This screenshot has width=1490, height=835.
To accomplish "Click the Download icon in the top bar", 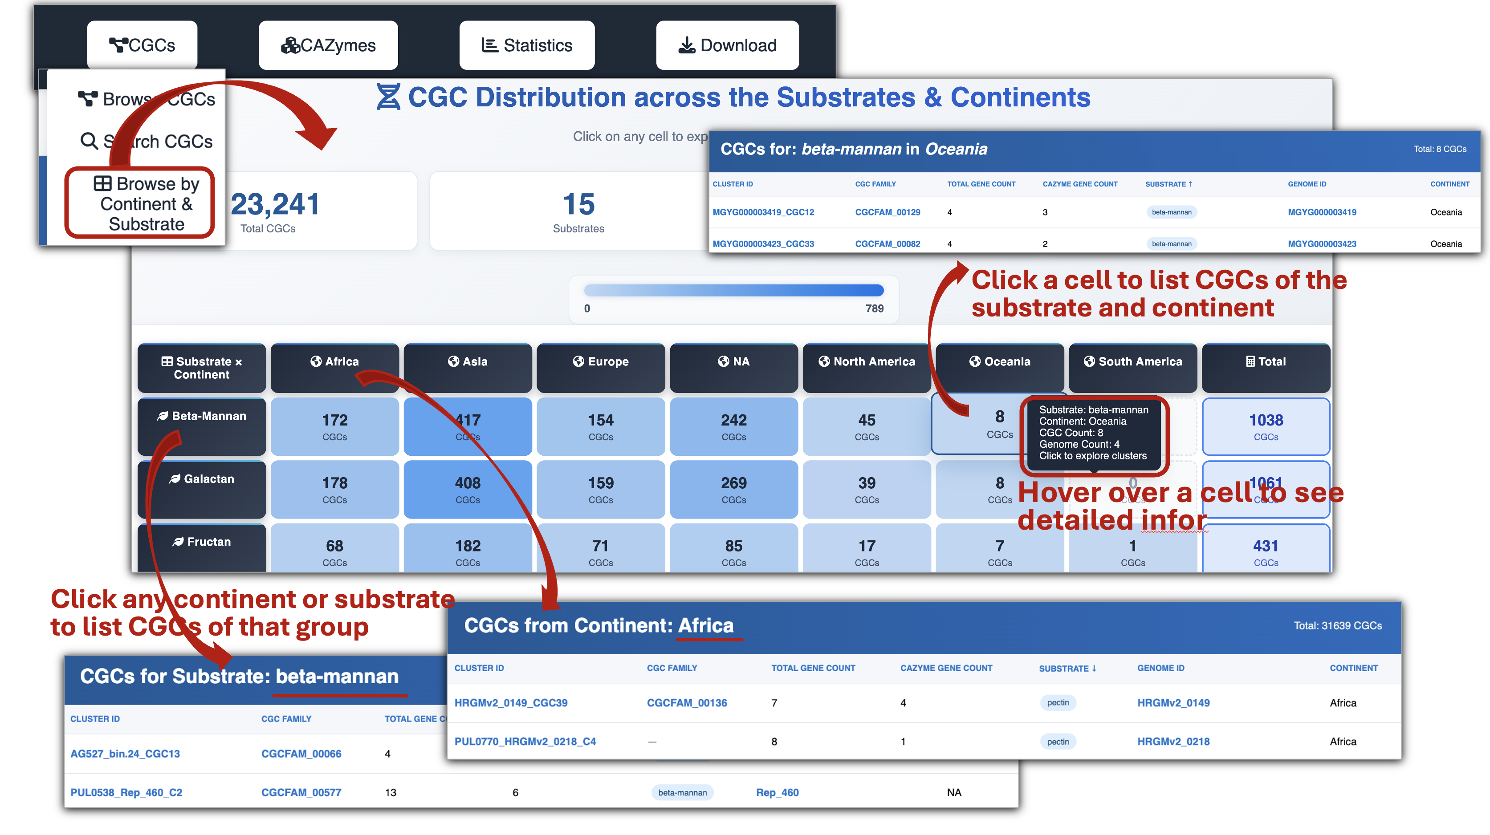I will 687,45.
